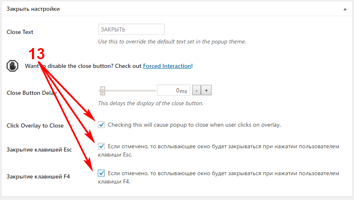Click the Close Text label
The image size is (354, 200).
(20, 32)
